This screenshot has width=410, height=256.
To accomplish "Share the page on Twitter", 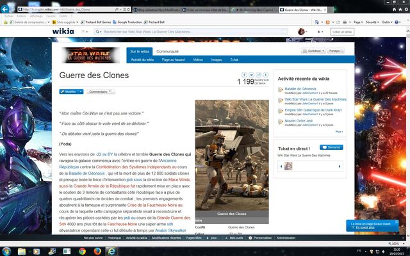I will click(x=251, y=75).
